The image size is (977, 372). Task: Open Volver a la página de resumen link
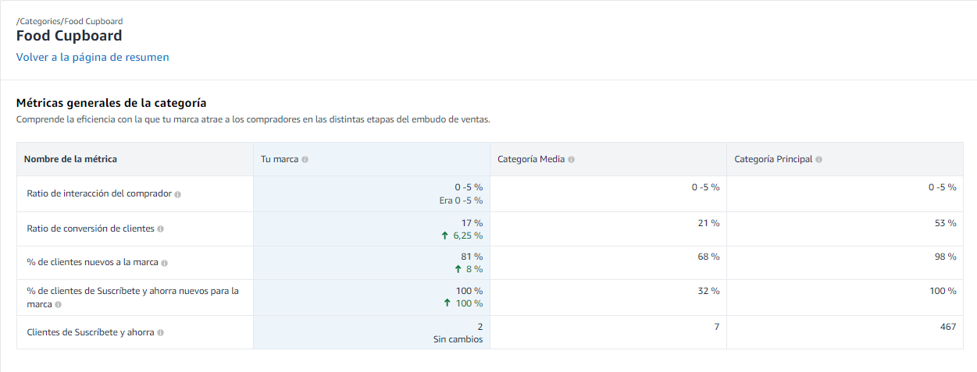coord(92,57)
